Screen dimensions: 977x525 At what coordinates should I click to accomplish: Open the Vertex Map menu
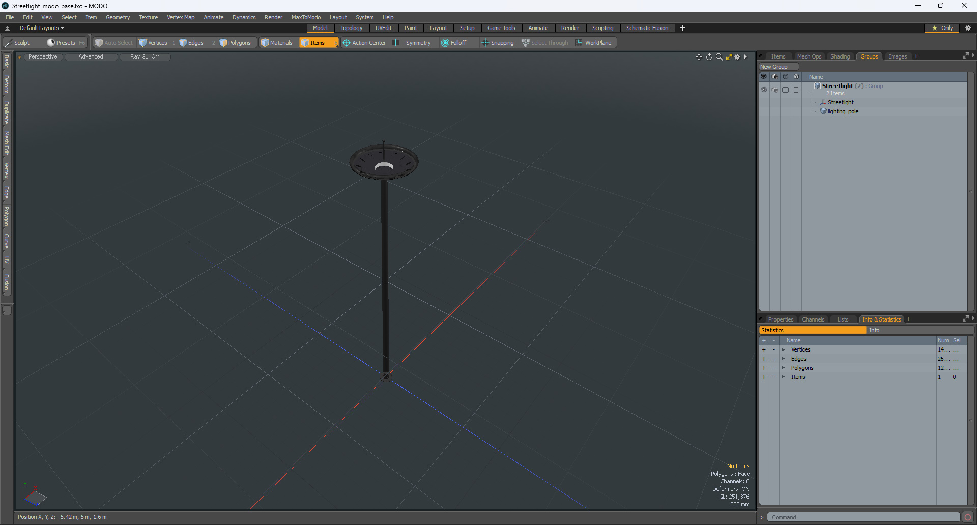[181, 17]
